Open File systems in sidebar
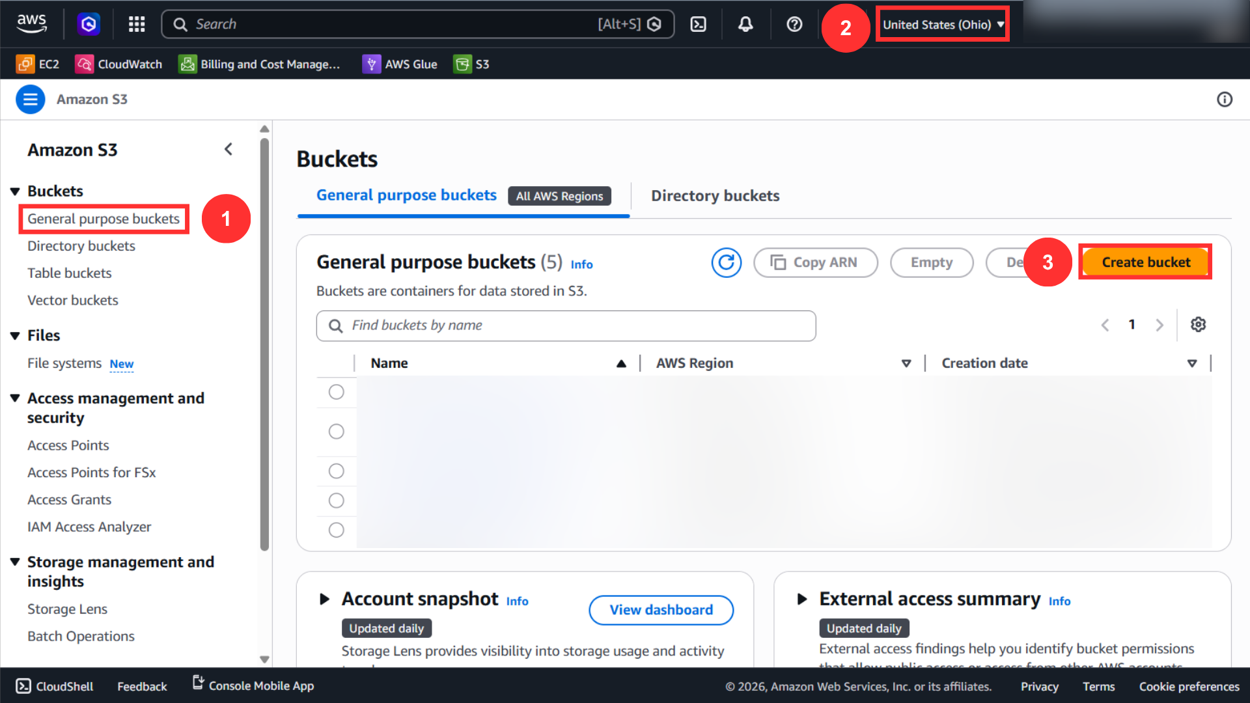The height and width of the screenshot is (703, 1250). [x=64, y=363]
